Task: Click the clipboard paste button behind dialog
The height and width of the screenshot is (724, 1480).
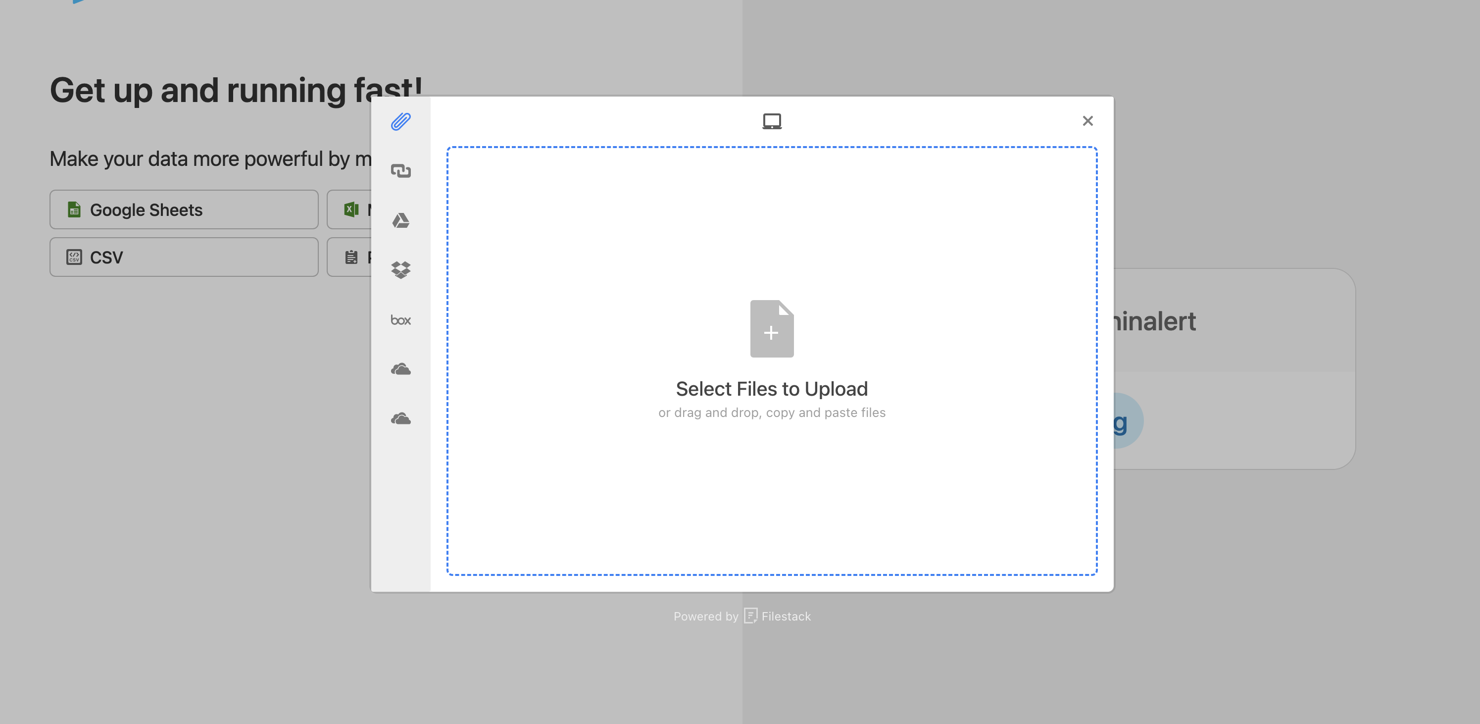Action: 349,257
